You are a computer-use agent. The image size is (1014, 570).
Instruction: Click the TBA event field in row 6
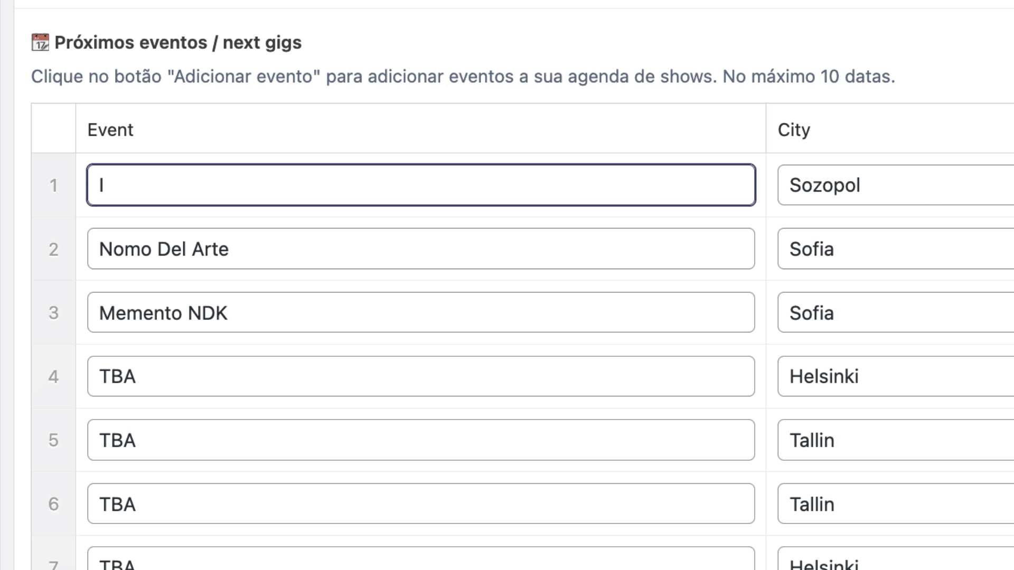coord(421,504)
